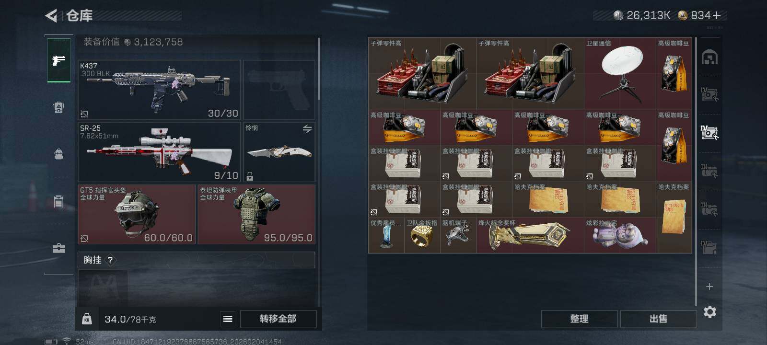Select the K437 rifle slot
This screenshot has height=345, width=767.
(159, 90)
